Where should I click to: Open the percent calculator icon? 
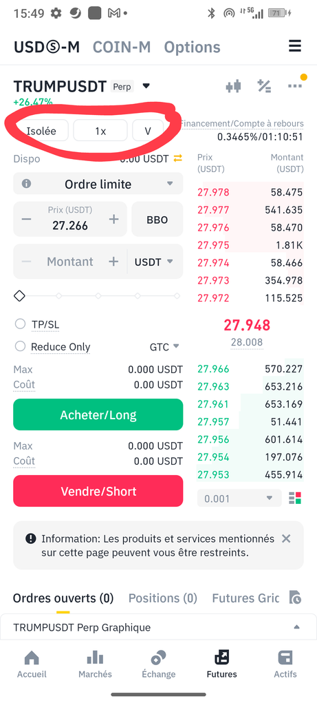point(264,86)
